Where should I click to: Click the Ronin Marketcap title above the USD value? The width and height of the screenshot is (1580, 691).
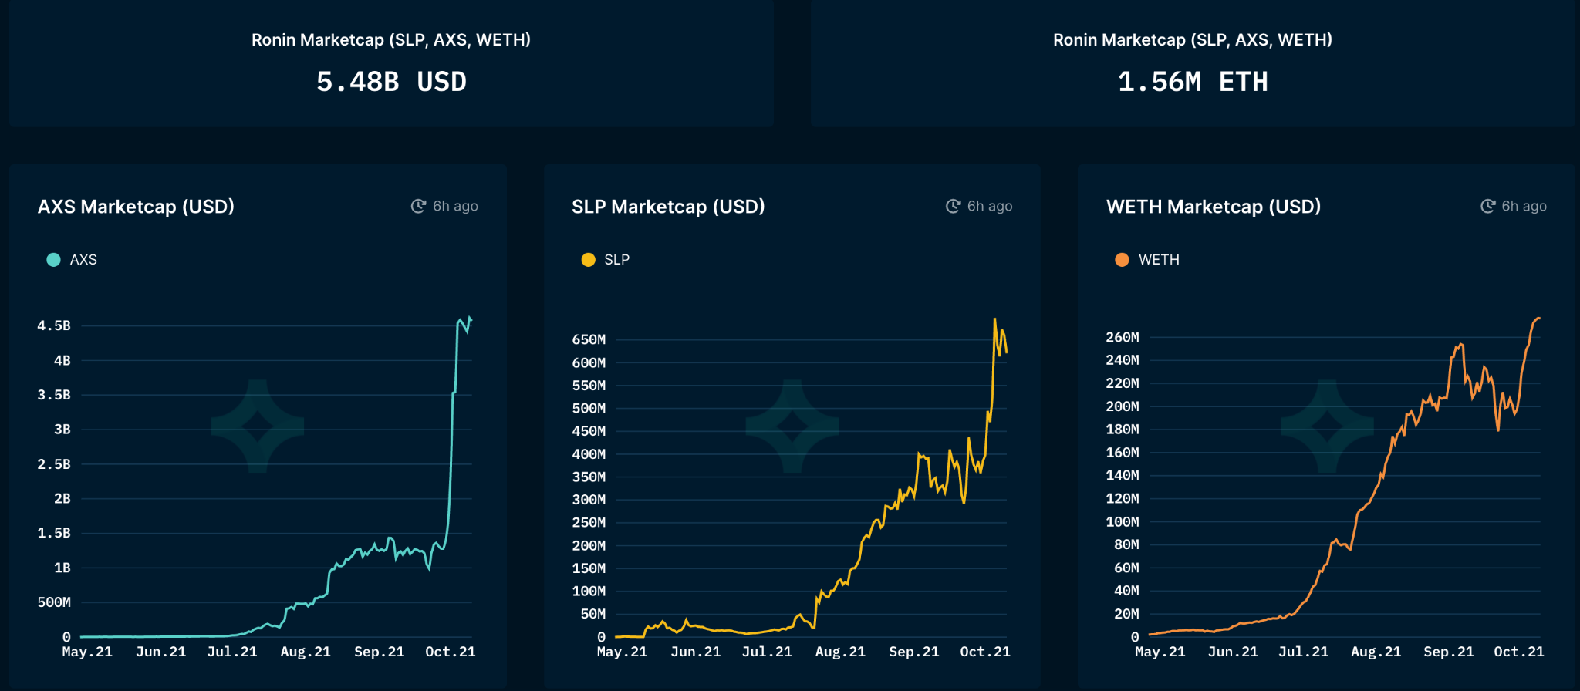point(391,40)
